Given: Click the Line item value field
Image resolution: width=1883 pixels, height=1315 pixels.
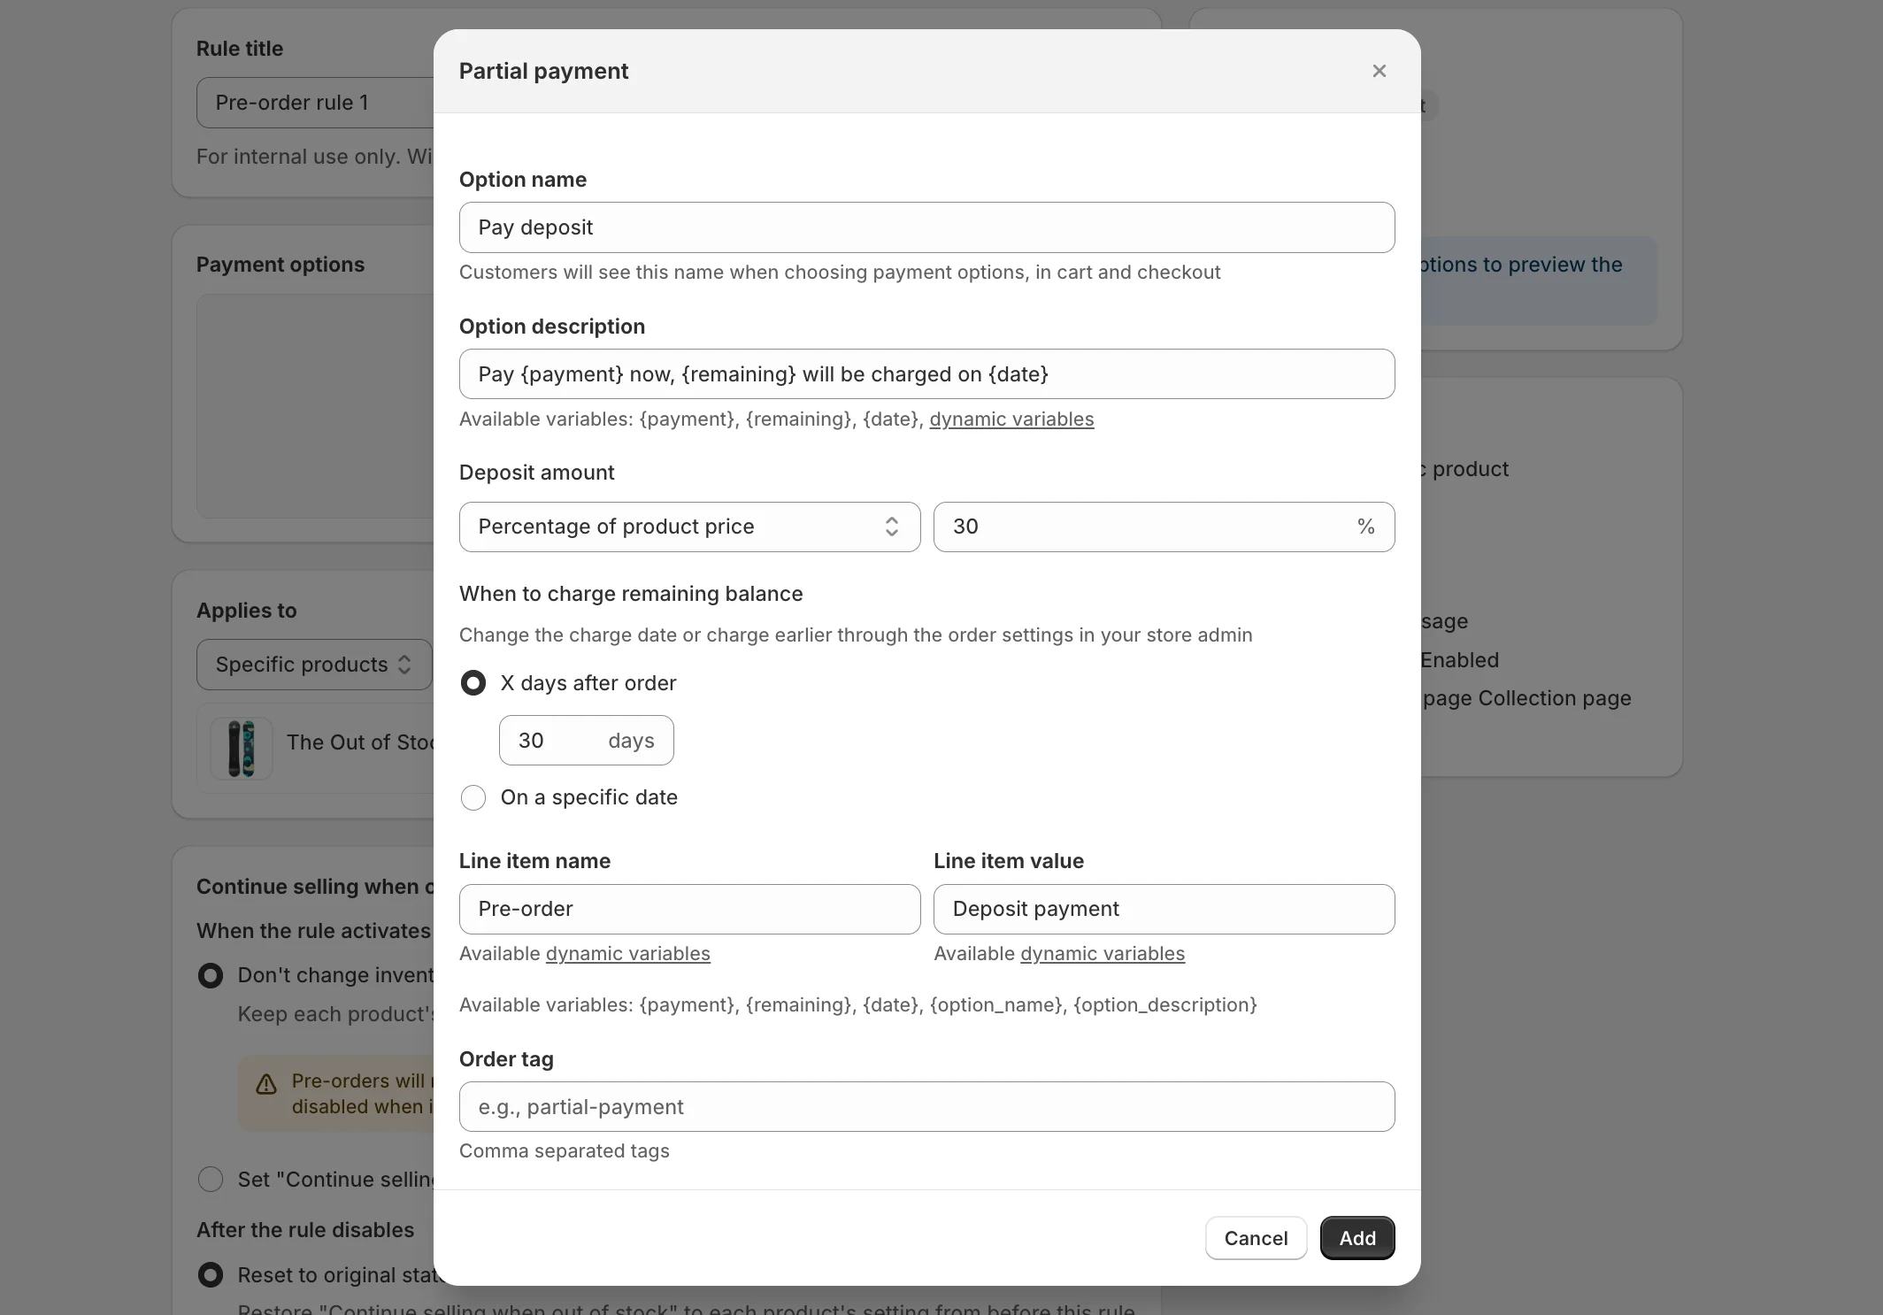Looking at the screenshot, I should point(1163,909).
